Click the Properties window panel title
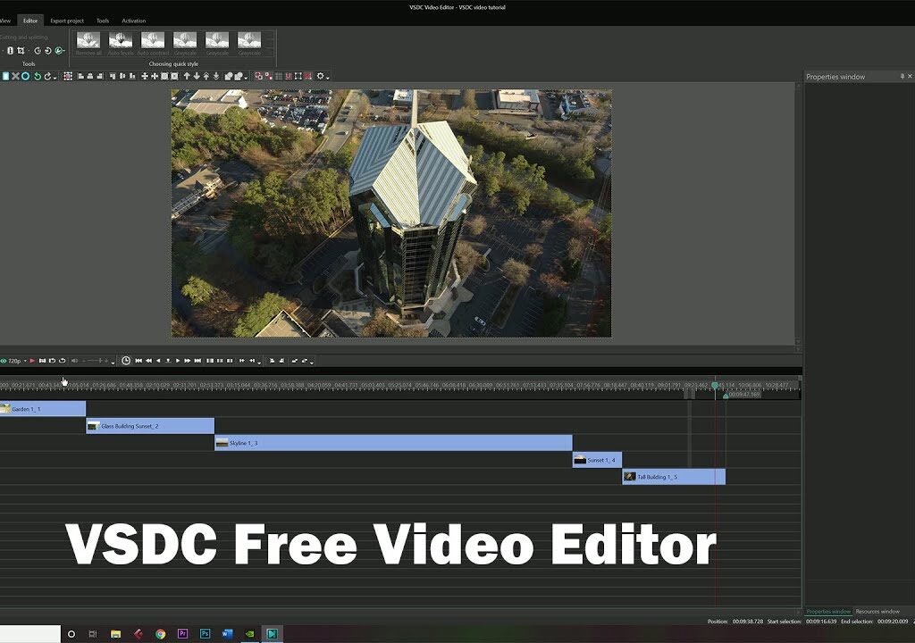 835,77
